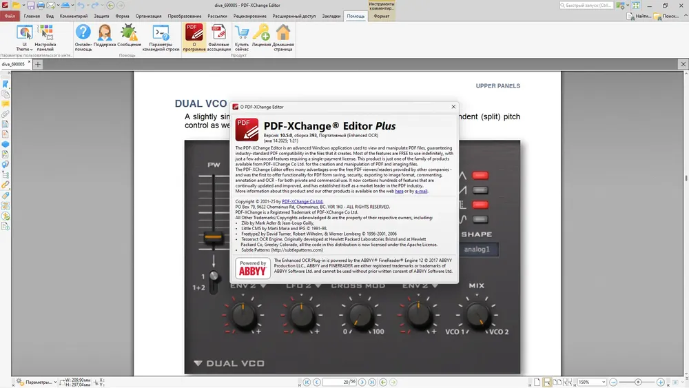Go to first page button in status bar
Image resolution: width=689 pixels, height=388 pixels.
coord(307,382)
